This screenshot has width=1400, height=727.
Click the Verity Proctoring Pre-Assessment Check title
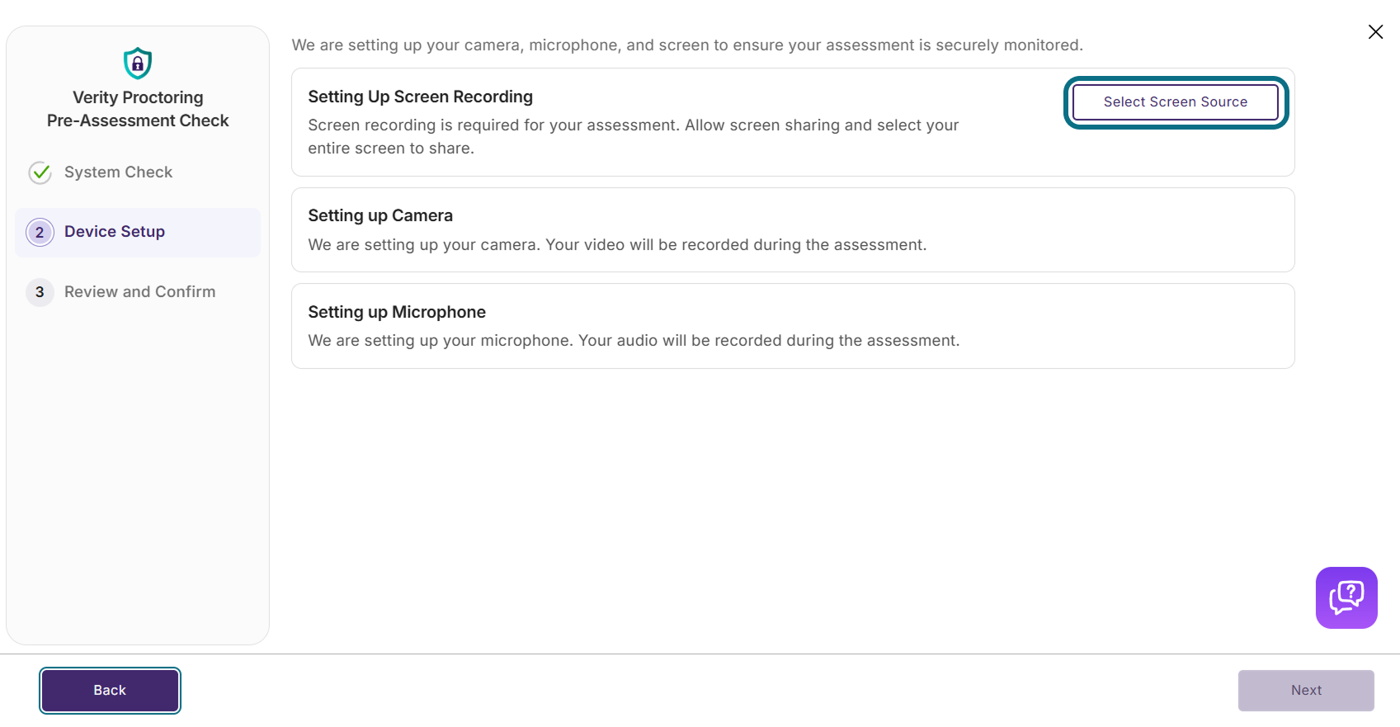138,109
